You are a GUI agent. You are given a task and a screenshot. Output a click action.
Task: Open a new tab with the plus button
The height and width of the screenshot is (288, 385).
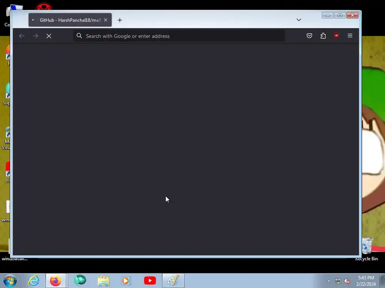120,20
